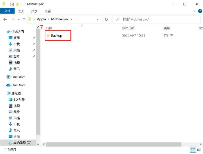Go up one folder level

(x=24, y=20)
